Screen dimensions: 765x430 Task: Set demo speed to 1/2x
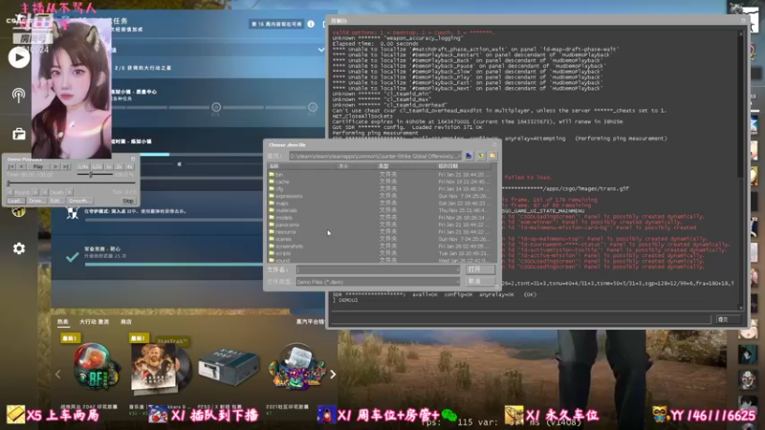(x=98, y=166)
